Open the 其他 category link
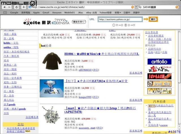 coord(6,113)
